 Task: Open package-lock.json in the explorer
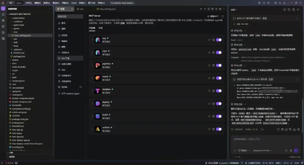point(20,119)
